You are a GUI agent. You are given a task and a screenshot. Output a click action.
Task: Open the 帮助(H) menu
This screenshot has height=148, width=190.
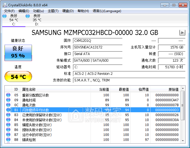(x=83, y=11)
